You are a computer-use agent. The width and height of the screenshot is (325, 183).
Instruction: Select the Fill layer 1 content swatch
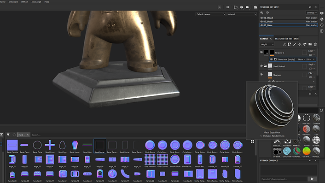click(267, 52)
